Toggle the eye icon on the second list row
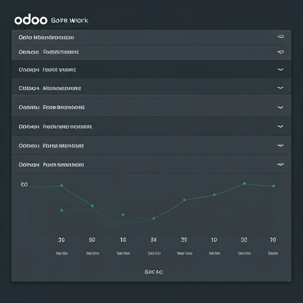The height and width of the screenshot is (303, 303). point(281,52)
